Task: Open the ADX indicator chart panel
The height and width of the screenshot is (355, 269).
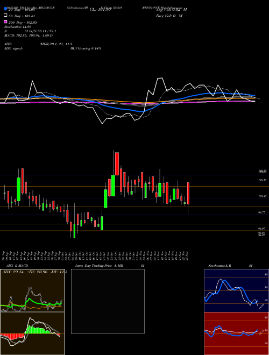Action: 32,290
